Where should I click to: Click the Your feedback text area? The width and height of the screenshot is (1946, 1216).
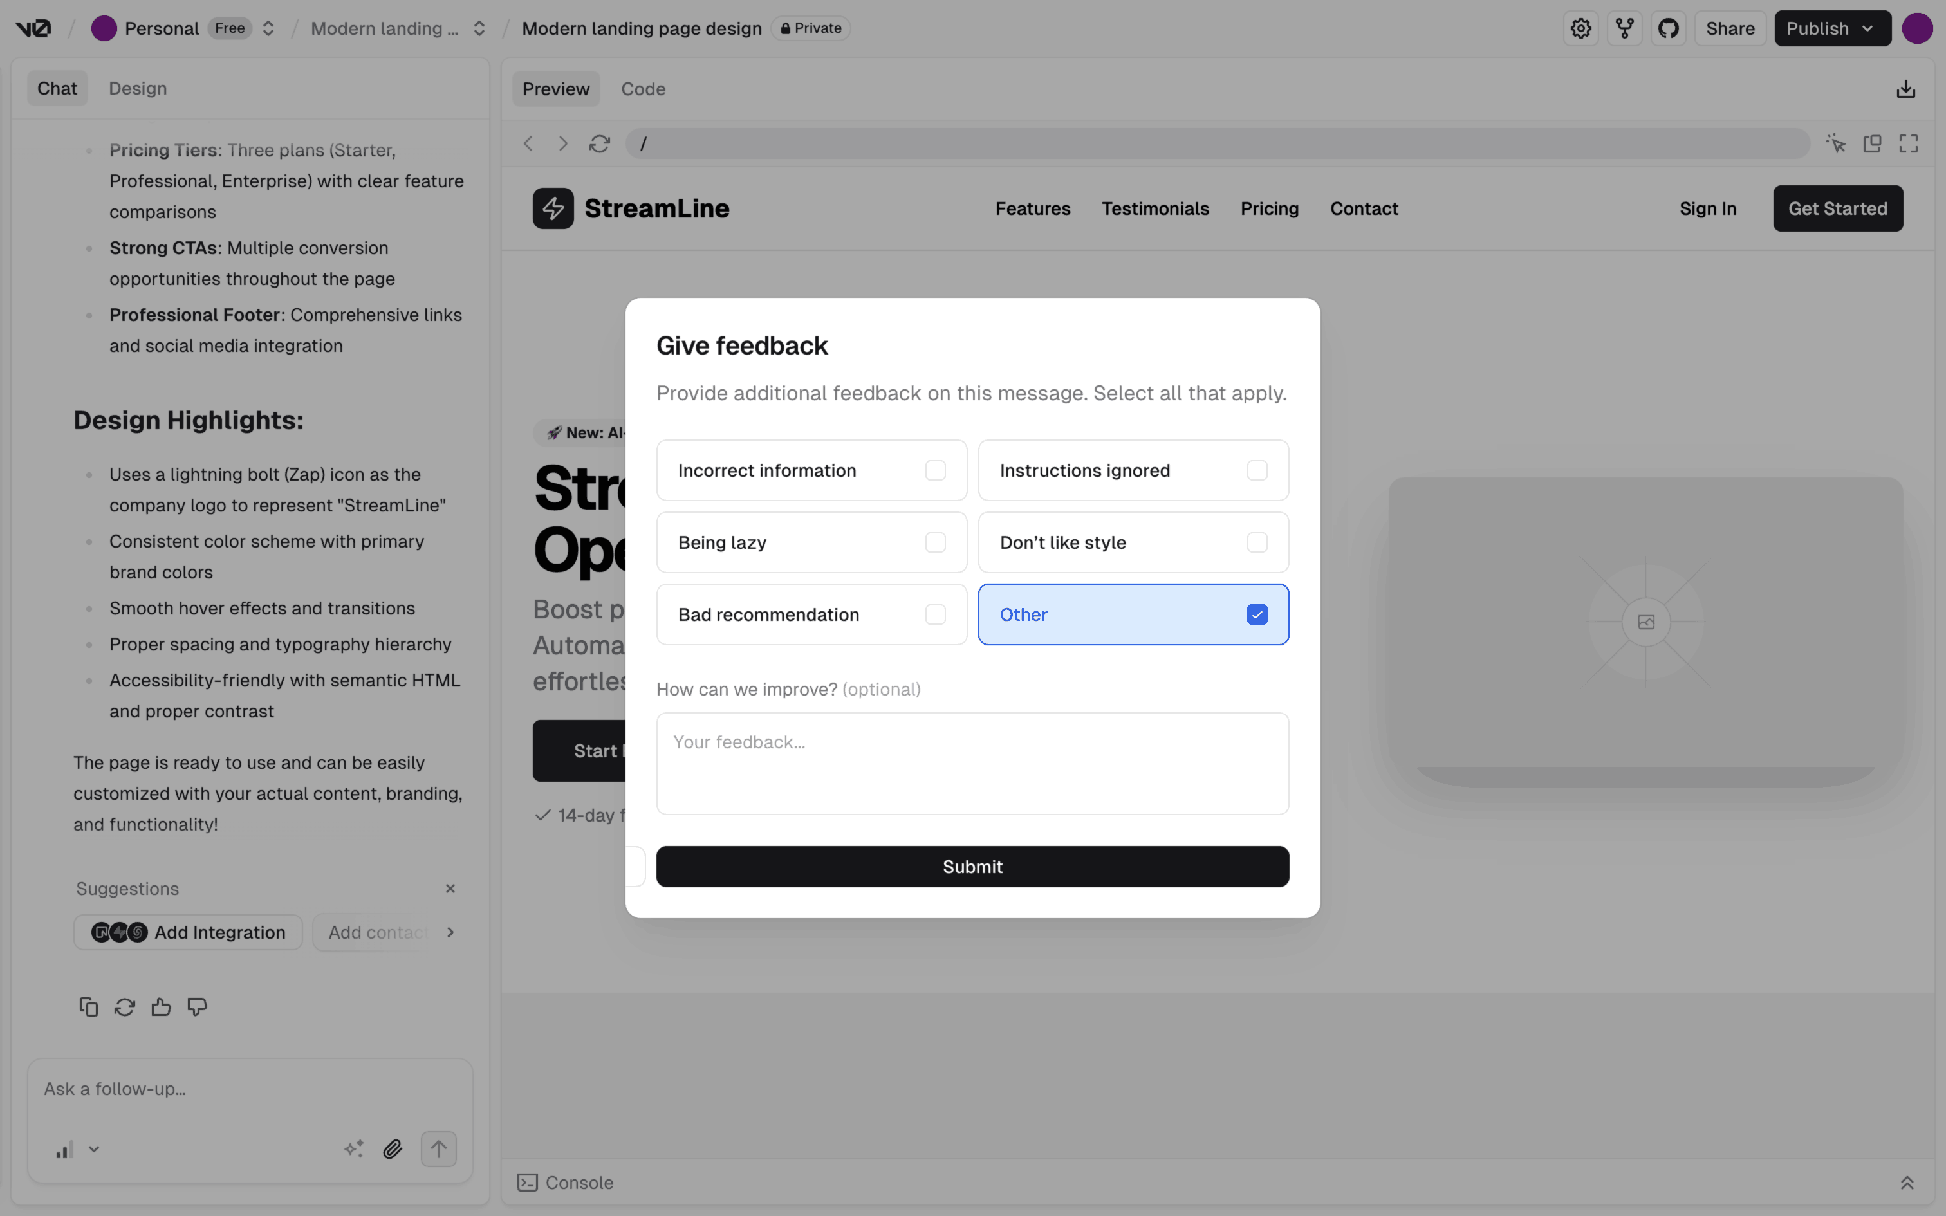[972, 763]
